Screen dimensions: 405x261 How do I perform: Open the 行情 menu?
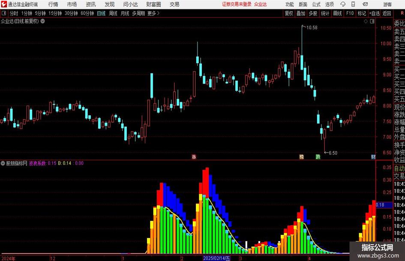[x=53, y=4]
